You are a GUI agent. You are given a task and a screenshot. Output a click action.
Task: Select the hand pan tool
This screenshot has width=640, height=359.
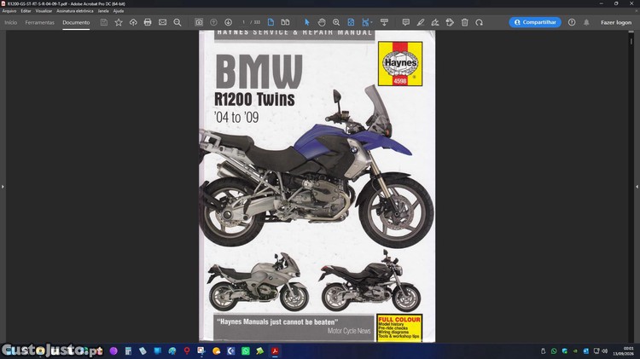322,22
